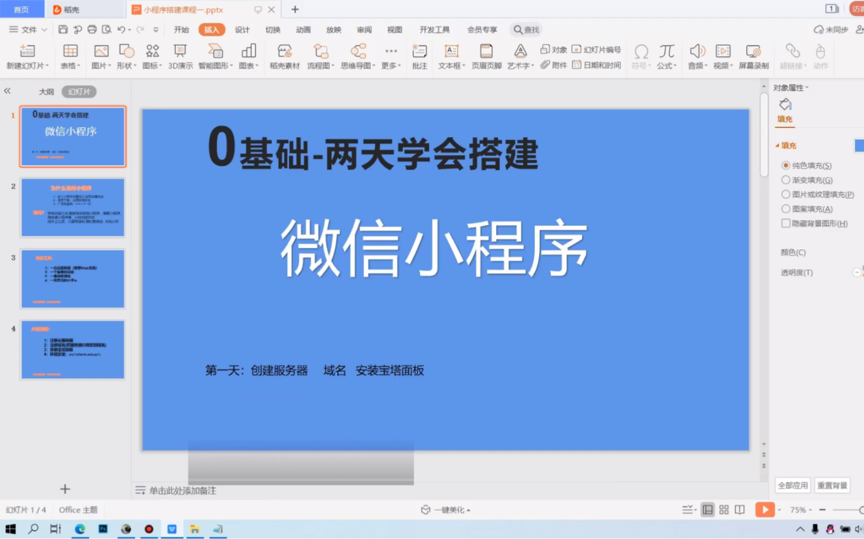Open the Review (审阅) ribbon tab
The image size is (864, 539).
click(x=364, y=29)
